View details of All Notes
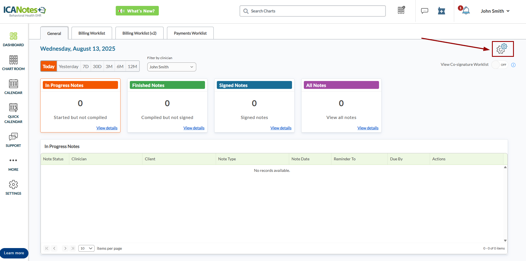The image size is (526, 261). (x=368, y=128)
